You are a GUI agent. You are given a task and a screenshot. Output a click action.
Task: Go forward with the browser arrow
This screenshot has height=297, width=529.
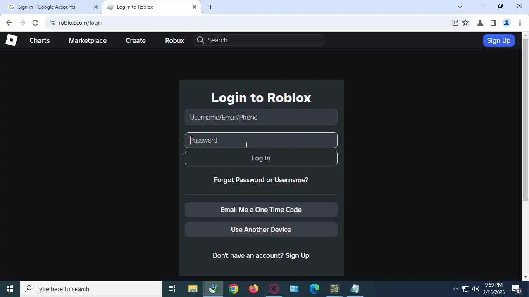(22, 23)
